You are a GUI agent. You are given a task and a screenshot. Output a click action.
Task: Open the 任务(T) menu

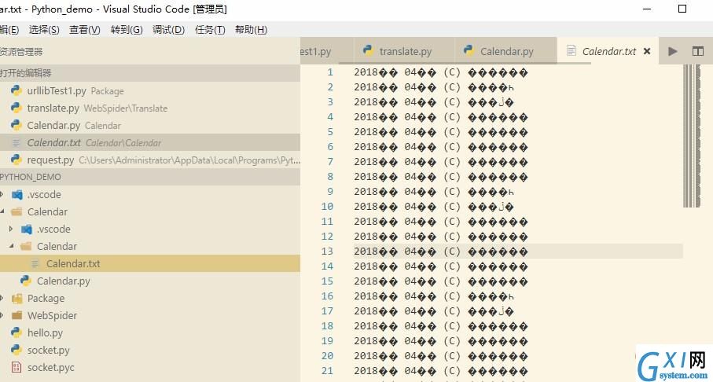(210, 30)
